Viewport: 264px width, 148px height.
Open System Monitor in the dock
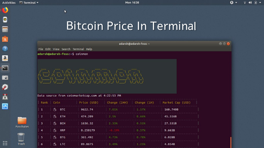click(x=5, y=106)
